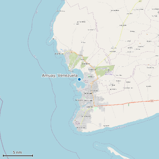Click the blue Amuay location marker

pos(79,79)
